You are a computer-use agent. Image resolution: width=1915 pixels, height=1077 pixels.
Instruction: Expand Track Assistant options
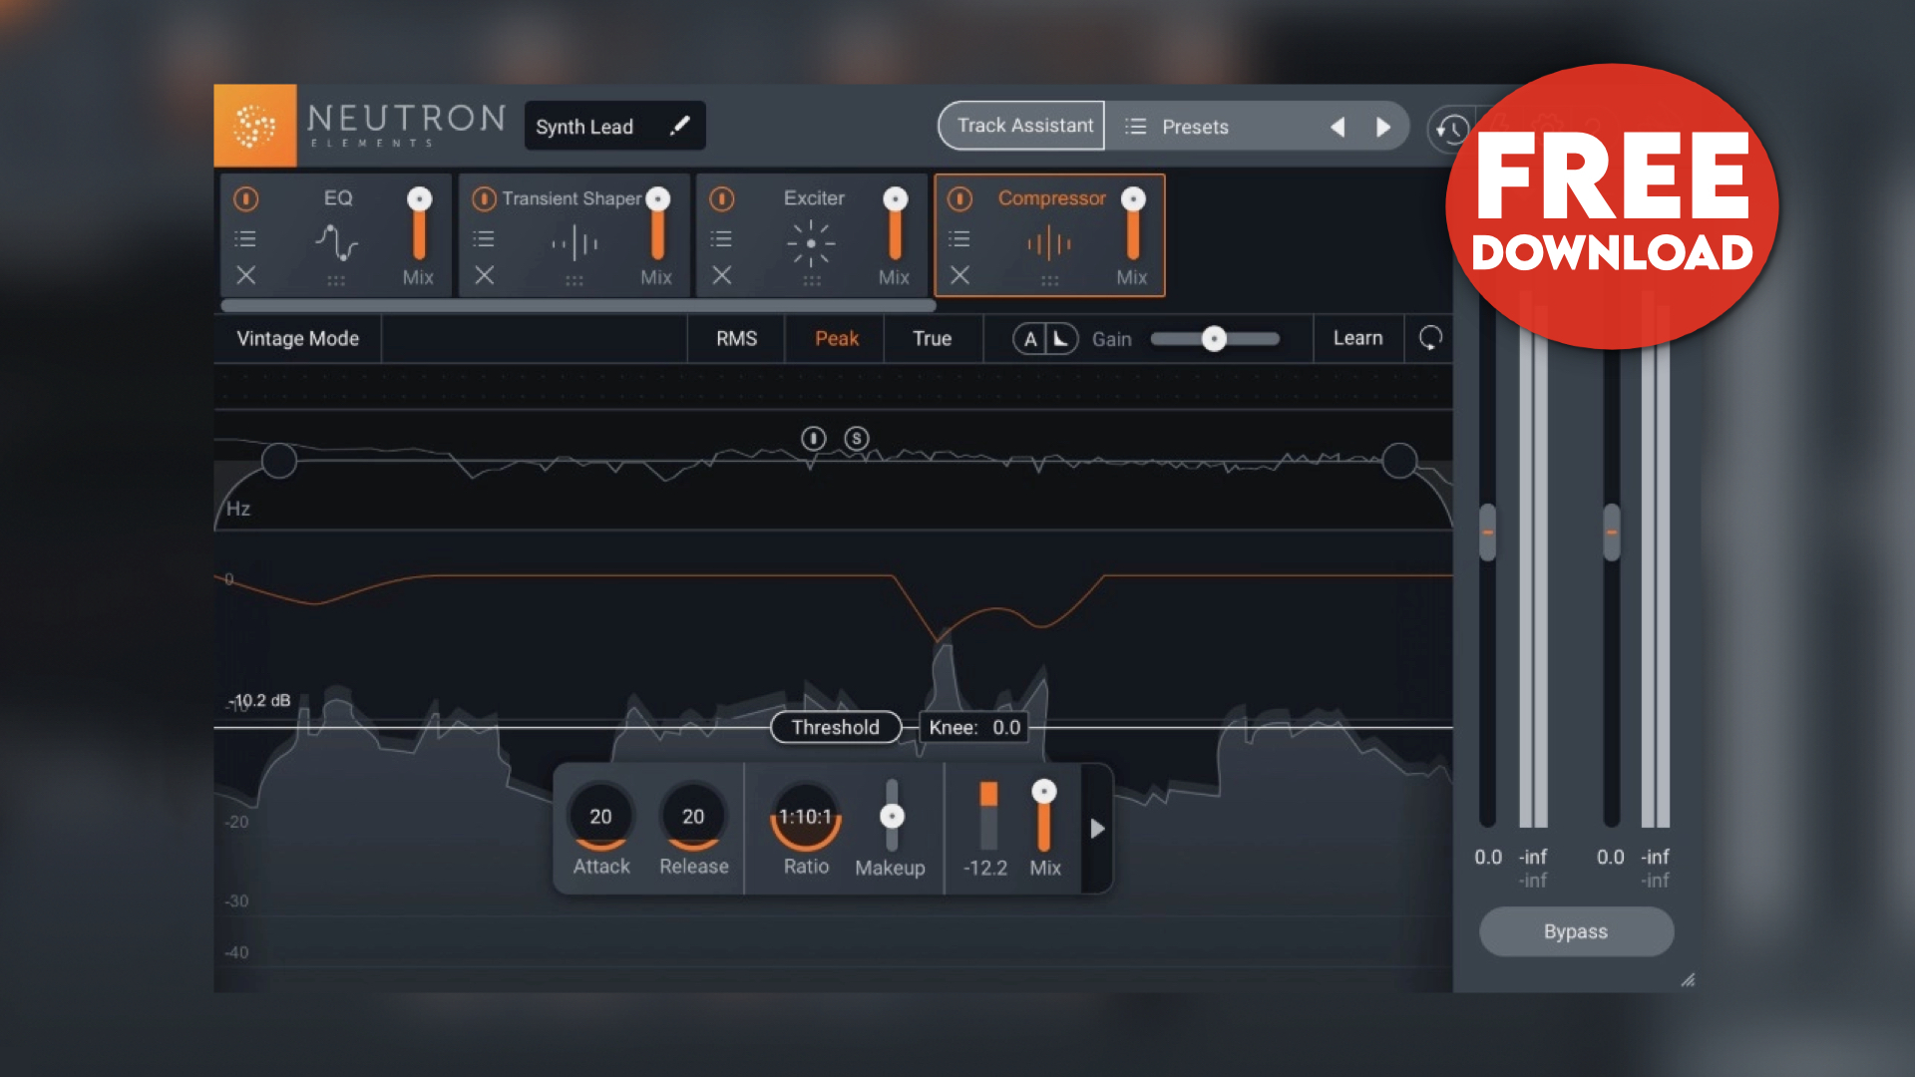[x=1019, y=125]
